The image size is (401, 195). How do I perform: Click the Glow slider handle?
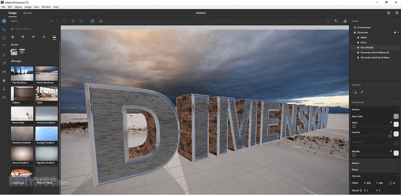click(x=354, y=126)
